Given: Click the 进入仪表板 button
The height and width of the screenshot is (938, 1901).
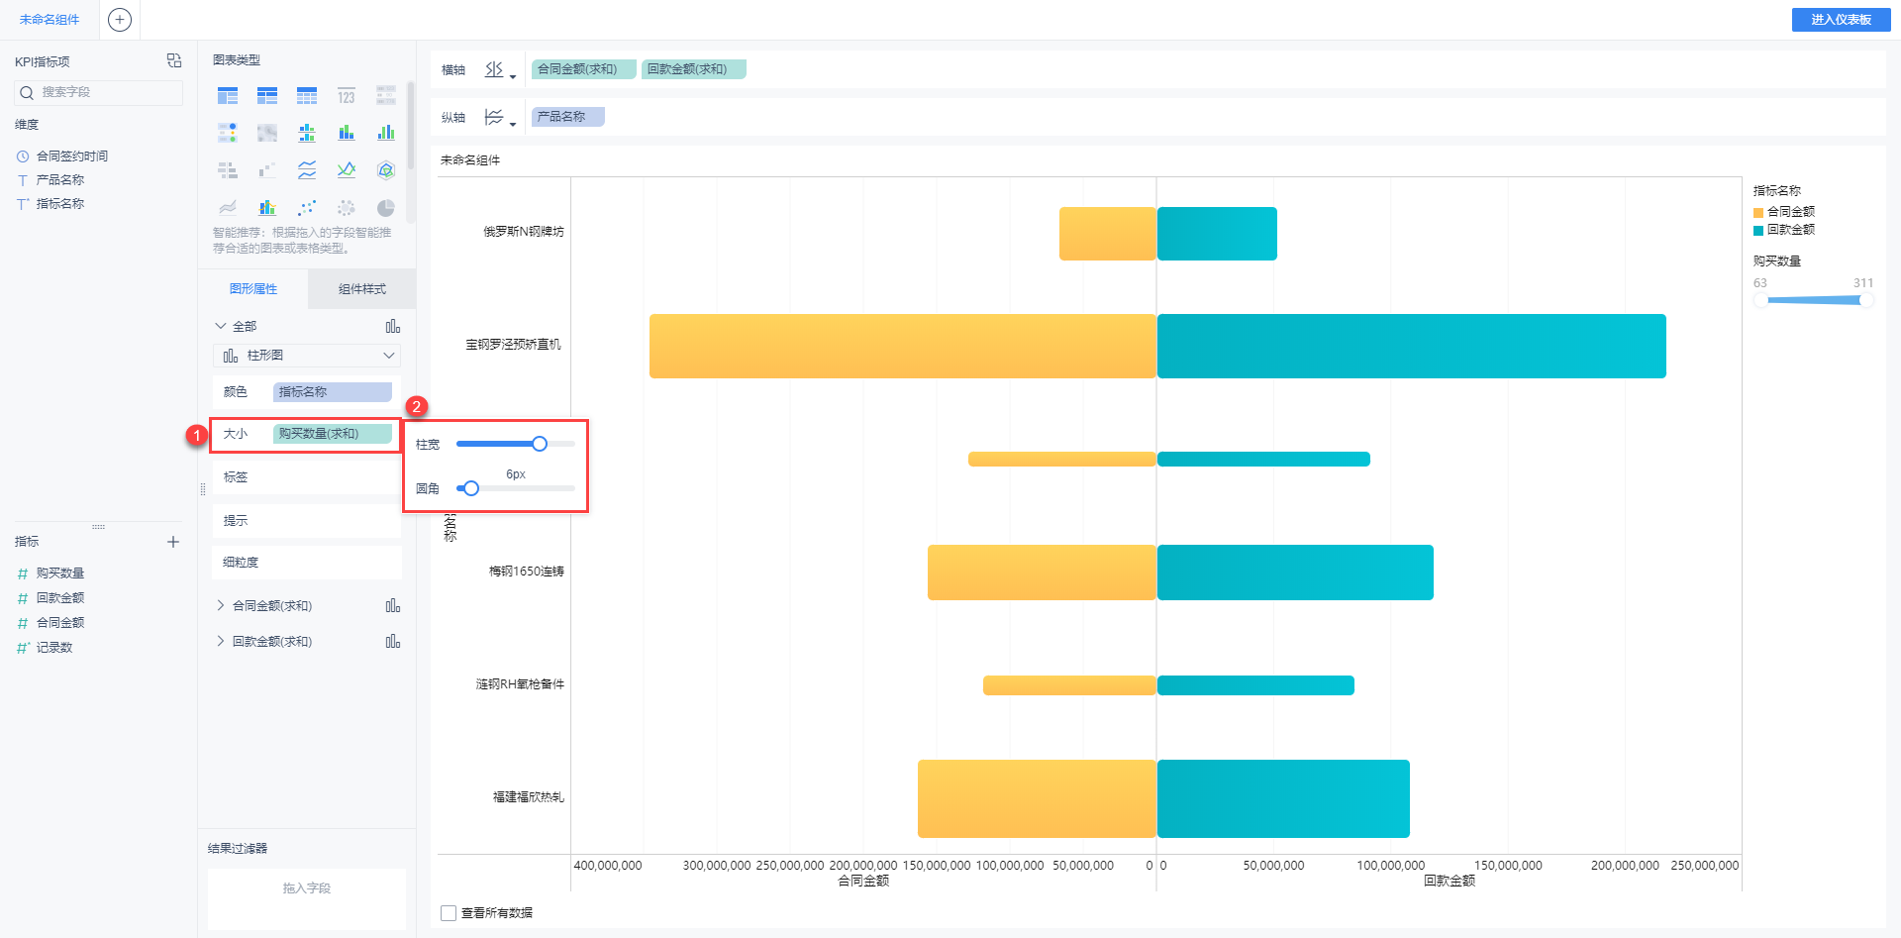Looking at the screenshot, I should coord(1841,20).
